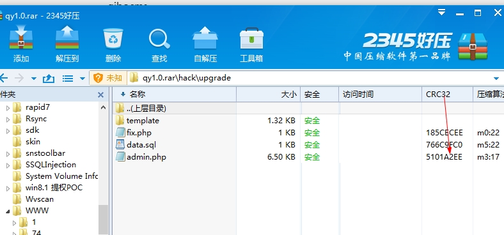Sort by the 名称 column header
The image size is (504, 235).
click(175, 95)
